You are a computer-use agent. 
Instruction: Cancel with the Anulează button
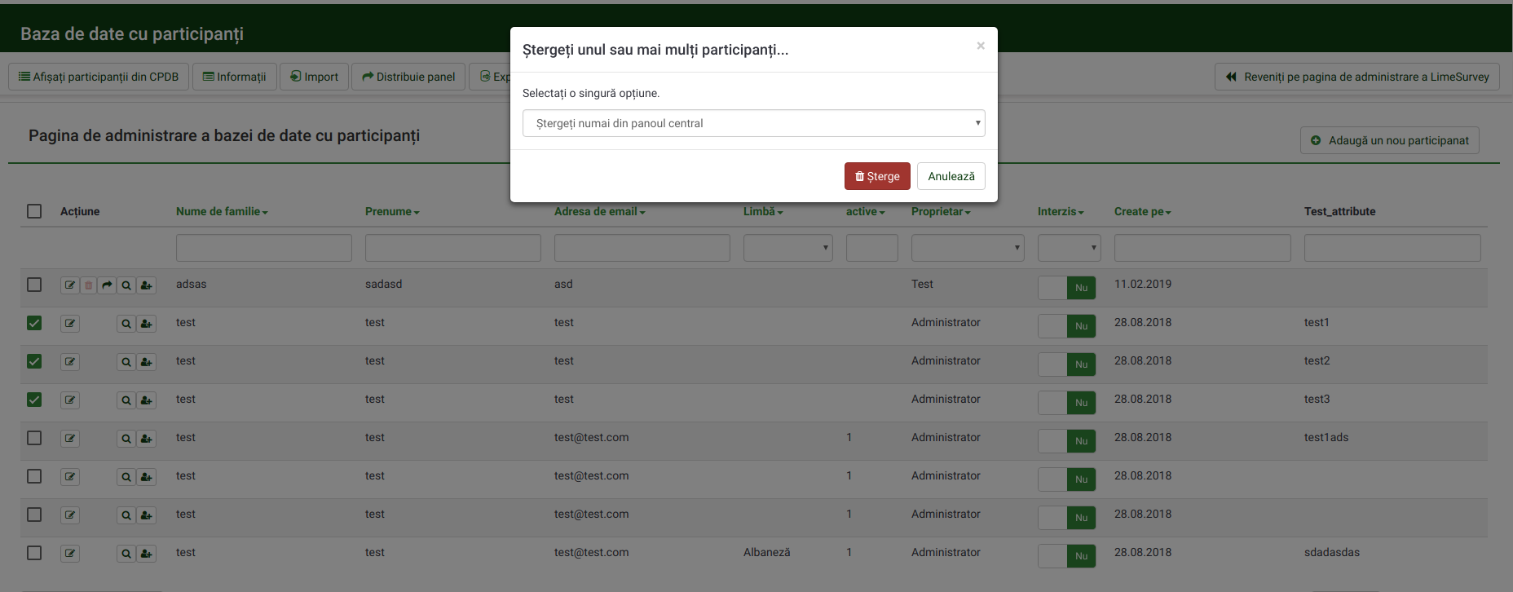(951, 176)
